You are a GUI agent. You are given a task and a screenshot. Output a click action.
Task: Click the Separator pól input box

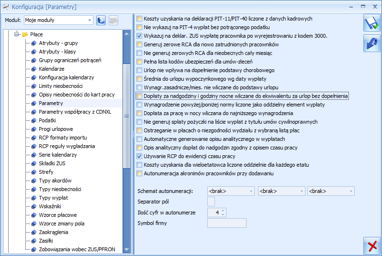click(211, 202)
